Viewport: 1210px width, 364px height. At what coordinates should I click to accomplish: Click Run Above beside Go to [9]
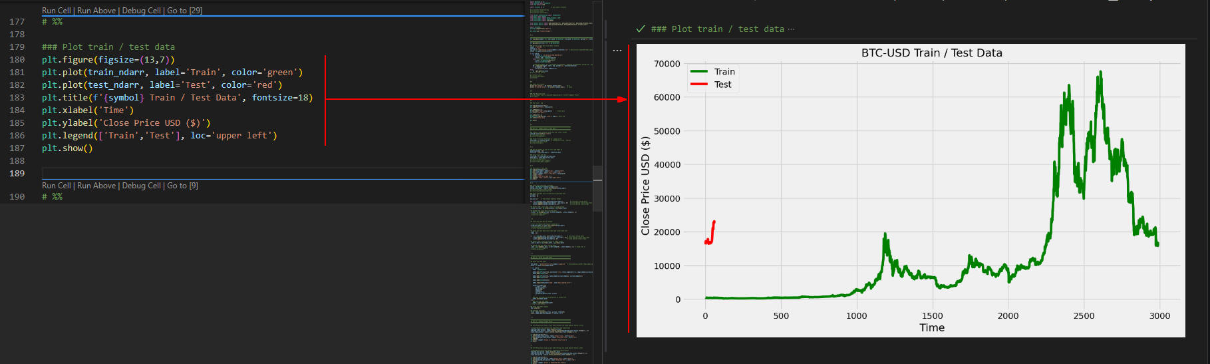tap(96, 186)
